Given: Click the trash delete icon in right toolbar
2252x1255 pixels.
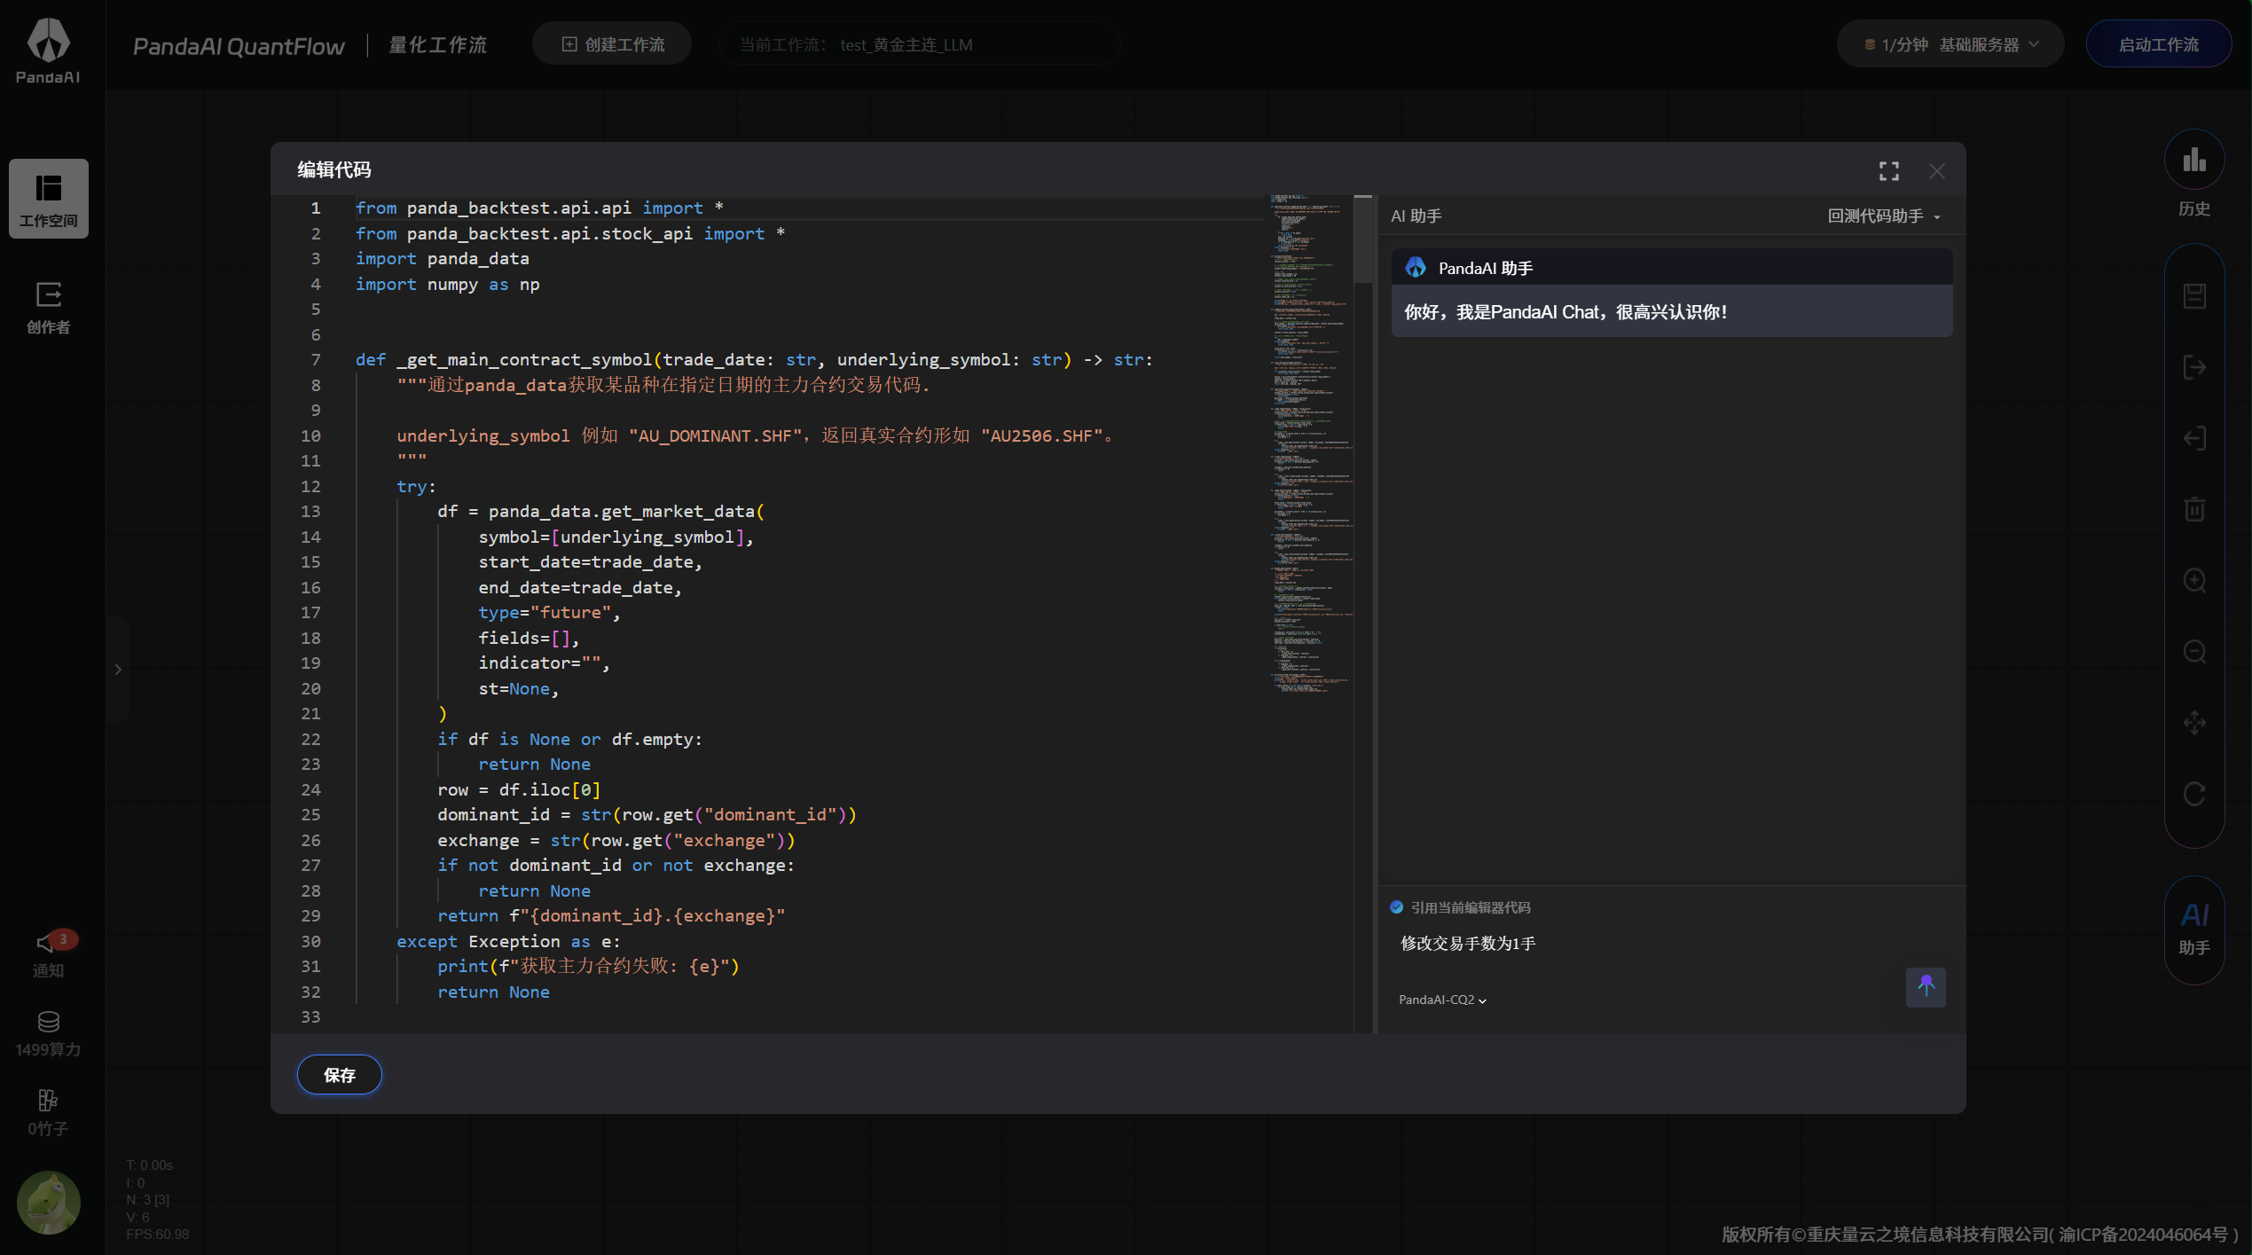Looking at the screenshot, I should (x=2194, y=509).
